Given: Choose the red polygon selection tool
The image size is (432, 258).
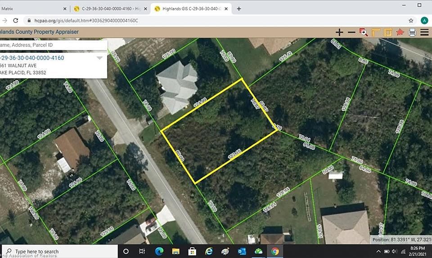Looking at the screenshot, I should [x=400, y=32].
